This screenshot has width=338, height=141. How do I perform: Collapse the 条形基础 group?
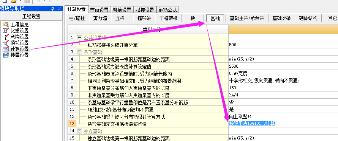click(x=79, y=52)
